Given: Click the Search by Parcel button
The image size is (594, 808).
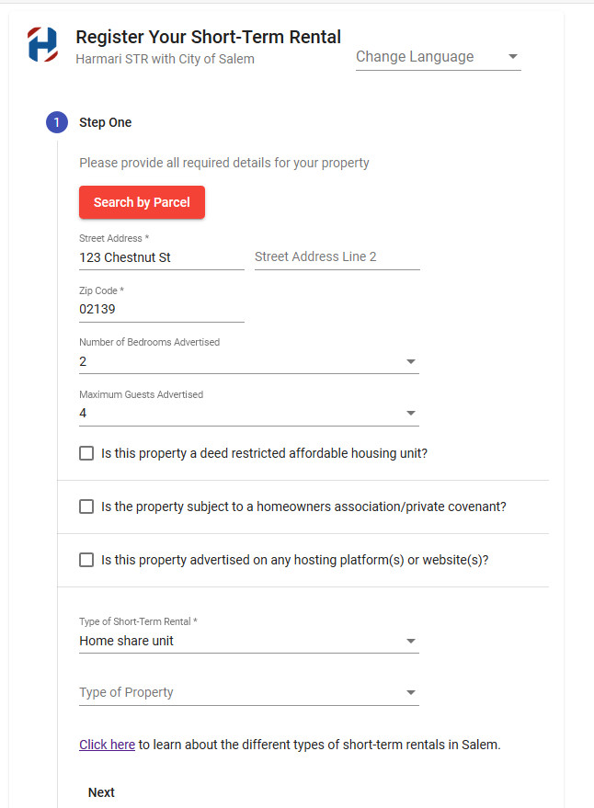Looking at the screenshot, I should [x=142, y=202].
